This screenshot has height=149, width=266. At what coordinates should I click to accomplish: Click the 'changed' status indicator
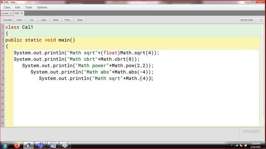click(251, 131)
